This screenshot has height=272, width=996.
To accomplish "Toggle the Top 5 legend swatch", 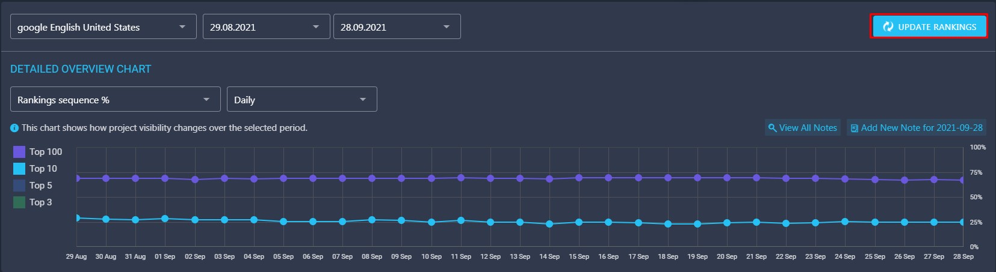I will coord(19,186).
